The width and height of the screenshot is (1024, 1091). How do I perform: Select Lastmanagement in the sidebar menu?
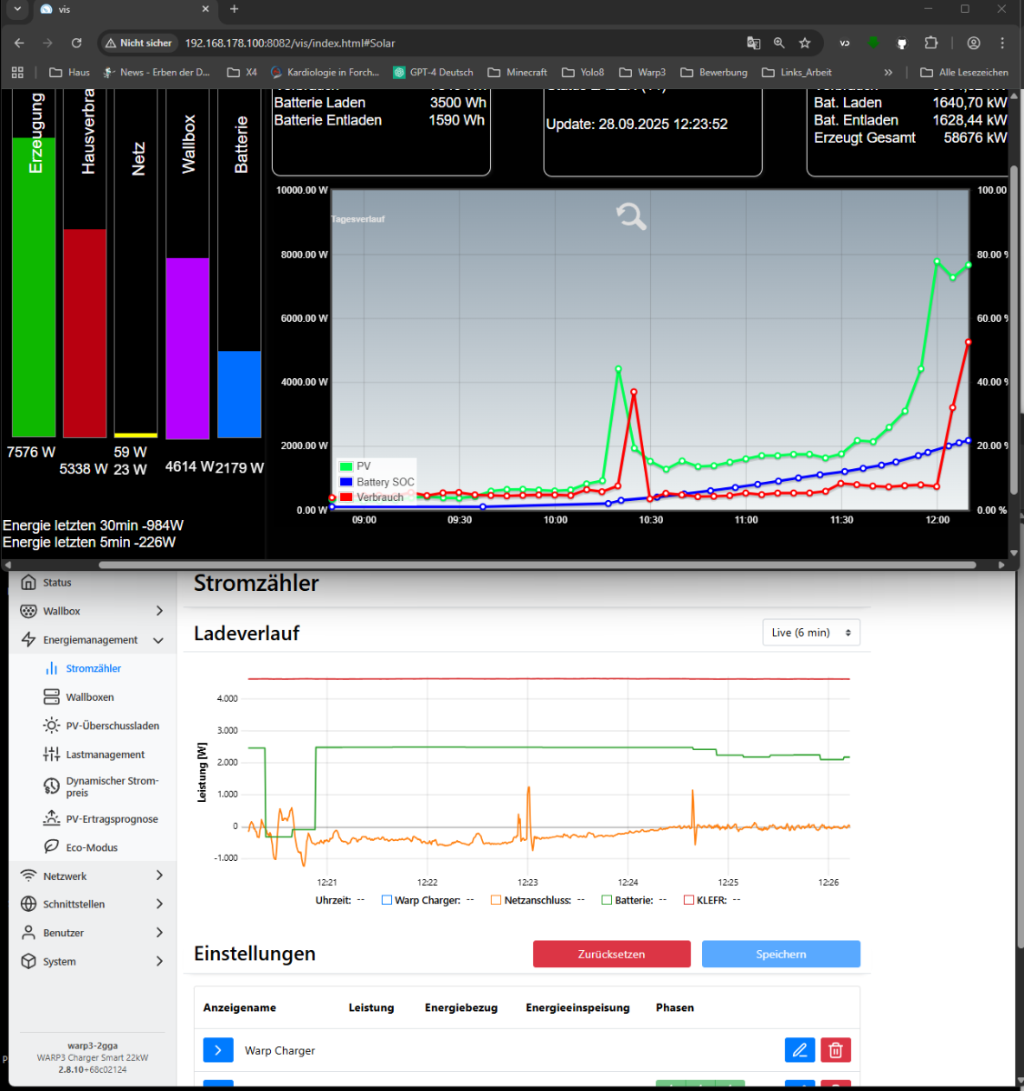point(105,755)
